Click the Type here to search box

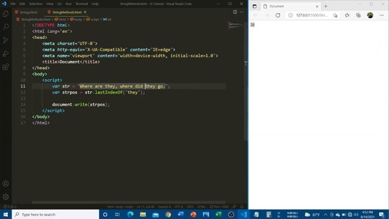(55, 214)
